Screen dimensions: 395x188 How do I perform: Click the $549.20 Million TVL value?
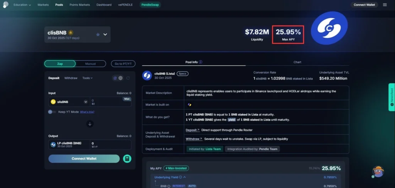click(x=333, y=78)
